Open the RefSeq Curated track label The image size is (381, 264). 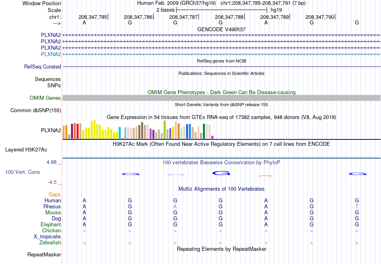43,67
